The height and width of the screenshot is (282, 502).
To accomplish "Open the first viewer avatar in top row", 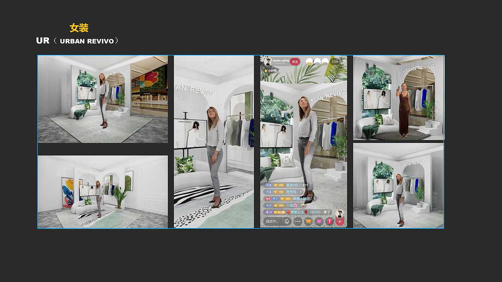I will coord(309,62).
